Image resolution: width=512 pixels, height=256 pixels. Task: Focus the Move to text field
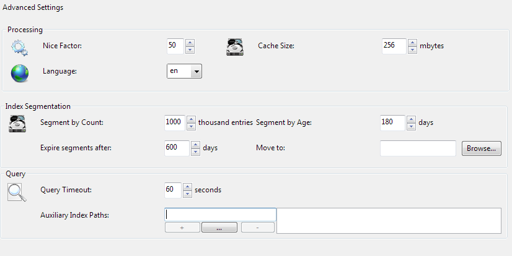pyautogui.click(x=418, y=148)
